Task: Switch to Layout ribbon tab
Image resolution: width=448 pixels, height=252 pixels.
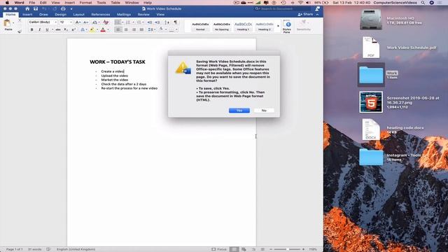Action: (78, 15)
